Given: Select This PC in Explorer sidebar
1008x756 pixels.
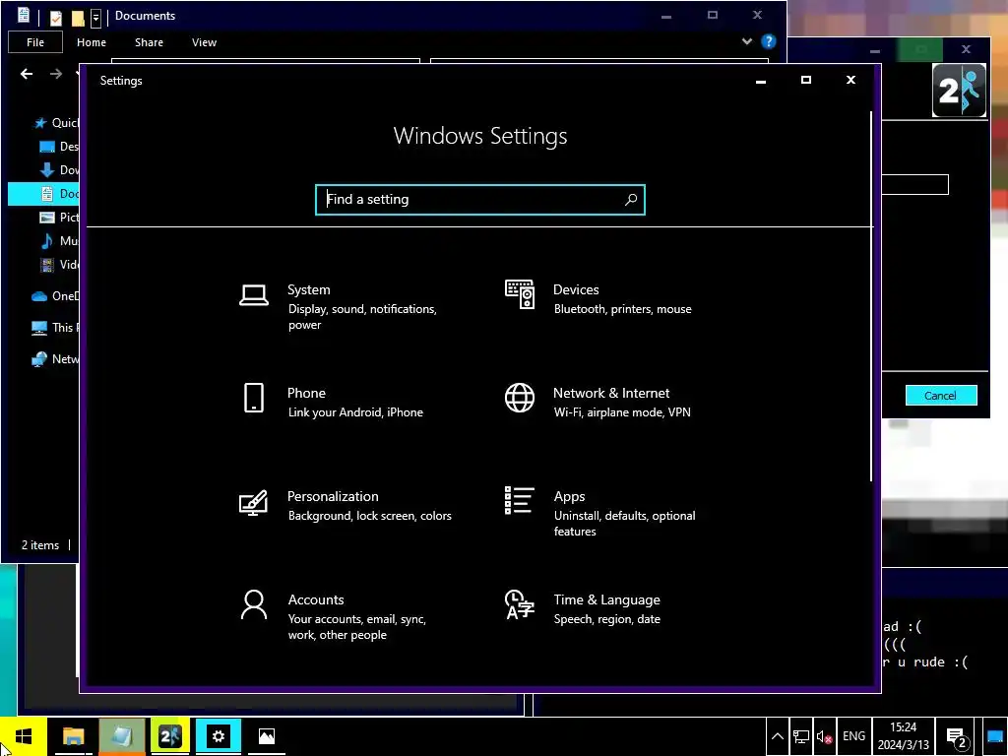Looking at the screenshot, I should click(55, 327).
